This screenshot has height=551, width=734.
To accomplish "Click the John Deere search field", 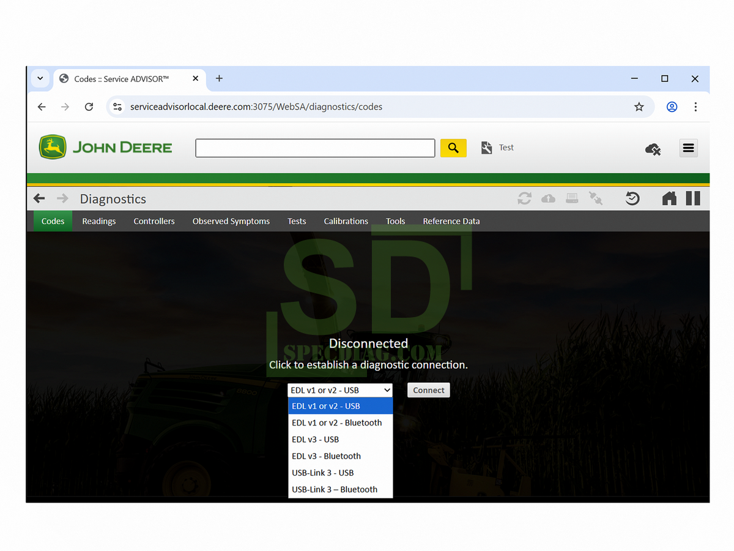I will (315, 148).
